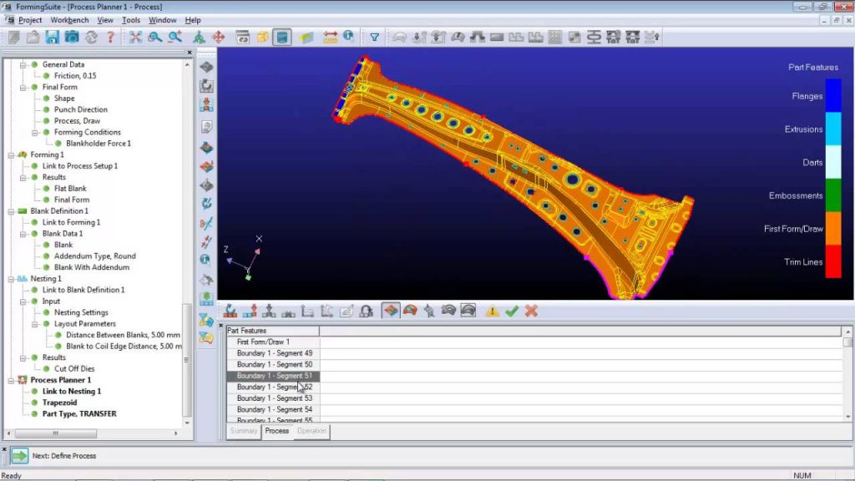
Task: Collapse the Final Form tree node
Action: coord(23,87)
